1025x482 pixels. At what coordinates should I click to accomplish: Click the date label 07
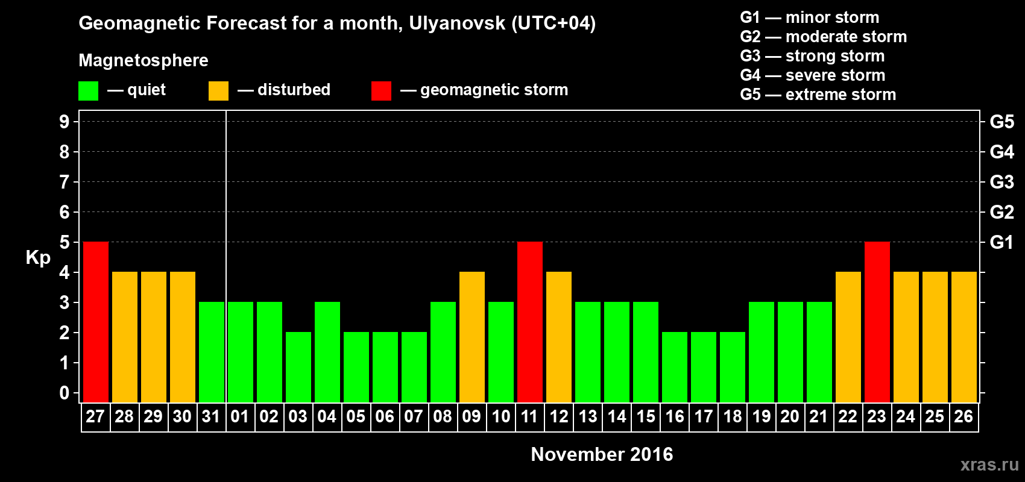414,416
